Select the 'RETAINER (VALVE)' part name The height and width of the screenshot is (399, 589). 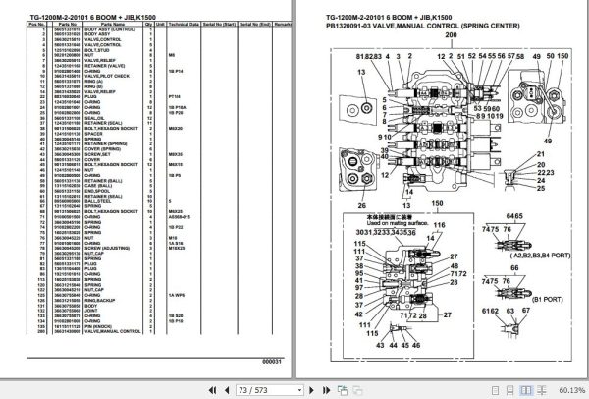(x=103, y=66)
